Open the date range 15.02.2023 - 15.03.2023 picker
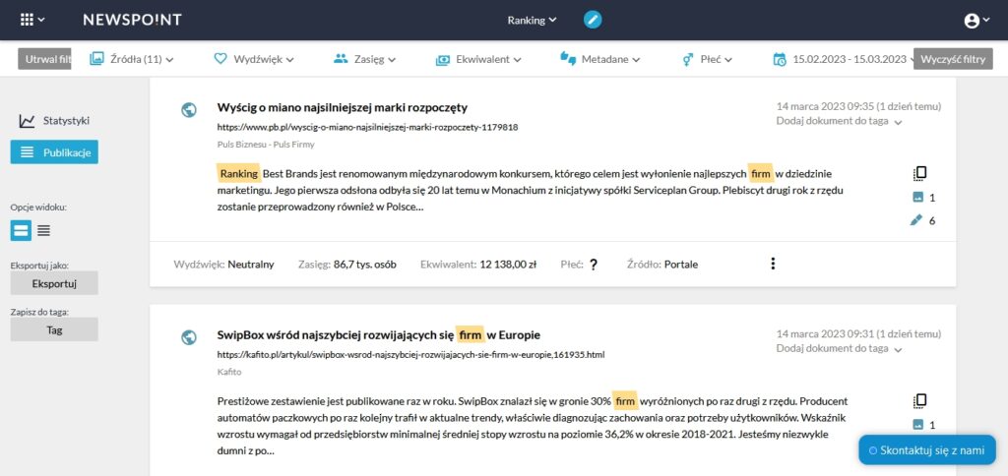 [843, 59]
